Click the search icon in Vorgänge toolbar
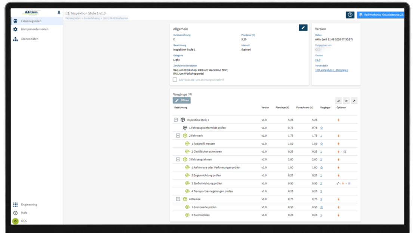Viewport: 415px width, 233px height. coord(338,101)
